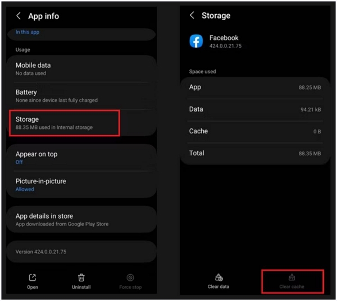Viewport: 337px width, 301px height.
Task: Open Appear on top setting
Action: pos(81,158)
